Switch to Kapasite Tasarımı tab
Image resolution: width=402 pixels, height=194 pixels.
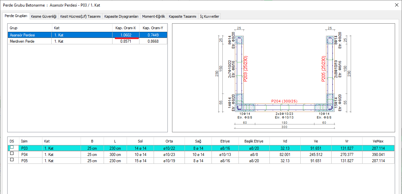(x=183, y=16)
